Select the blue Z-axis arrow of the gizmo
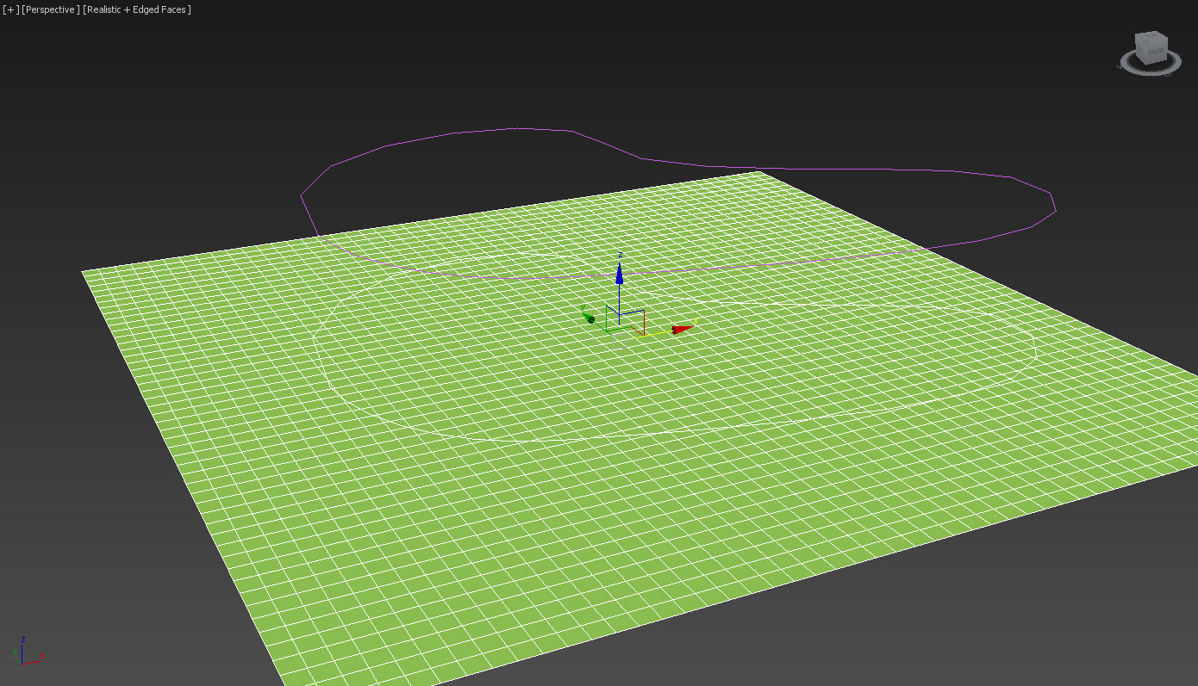The height and width of the screenshot is (686, 1198). pos(619,273)
